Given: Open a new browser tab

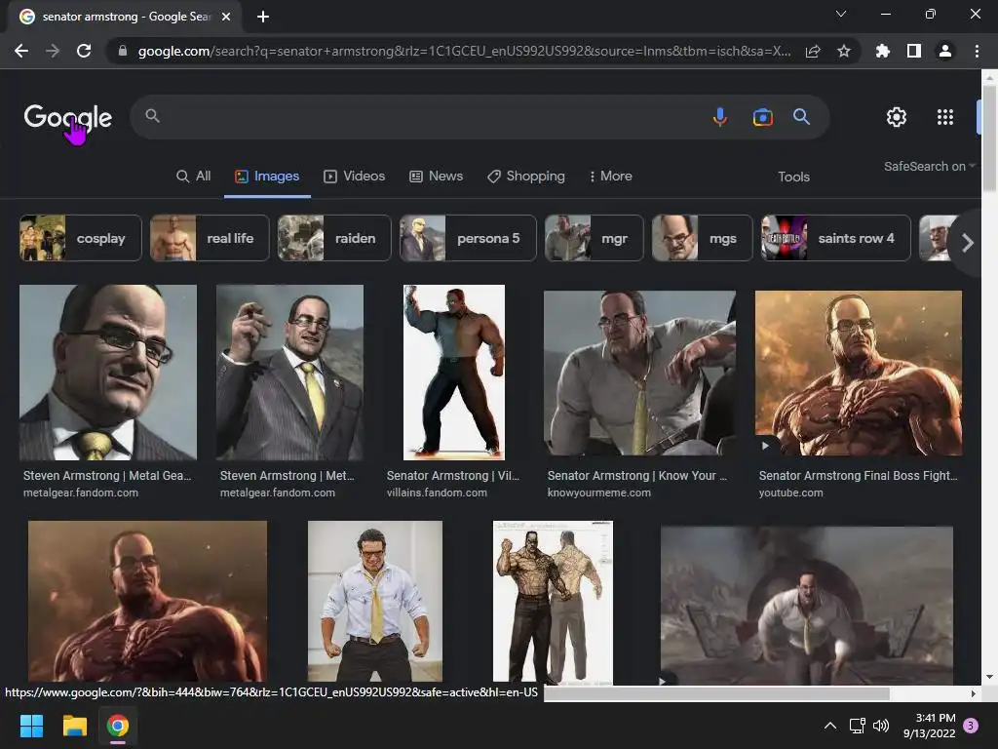Looking at the screenshot, I should 263,17.
